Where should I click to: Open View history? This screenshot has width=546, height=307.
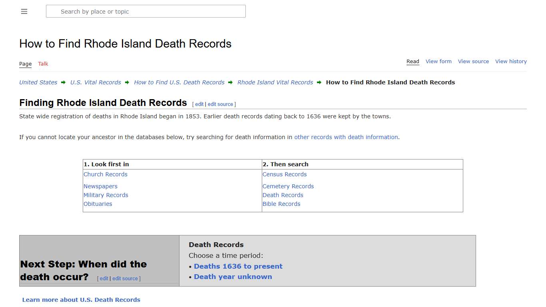[x=511, y=61]
